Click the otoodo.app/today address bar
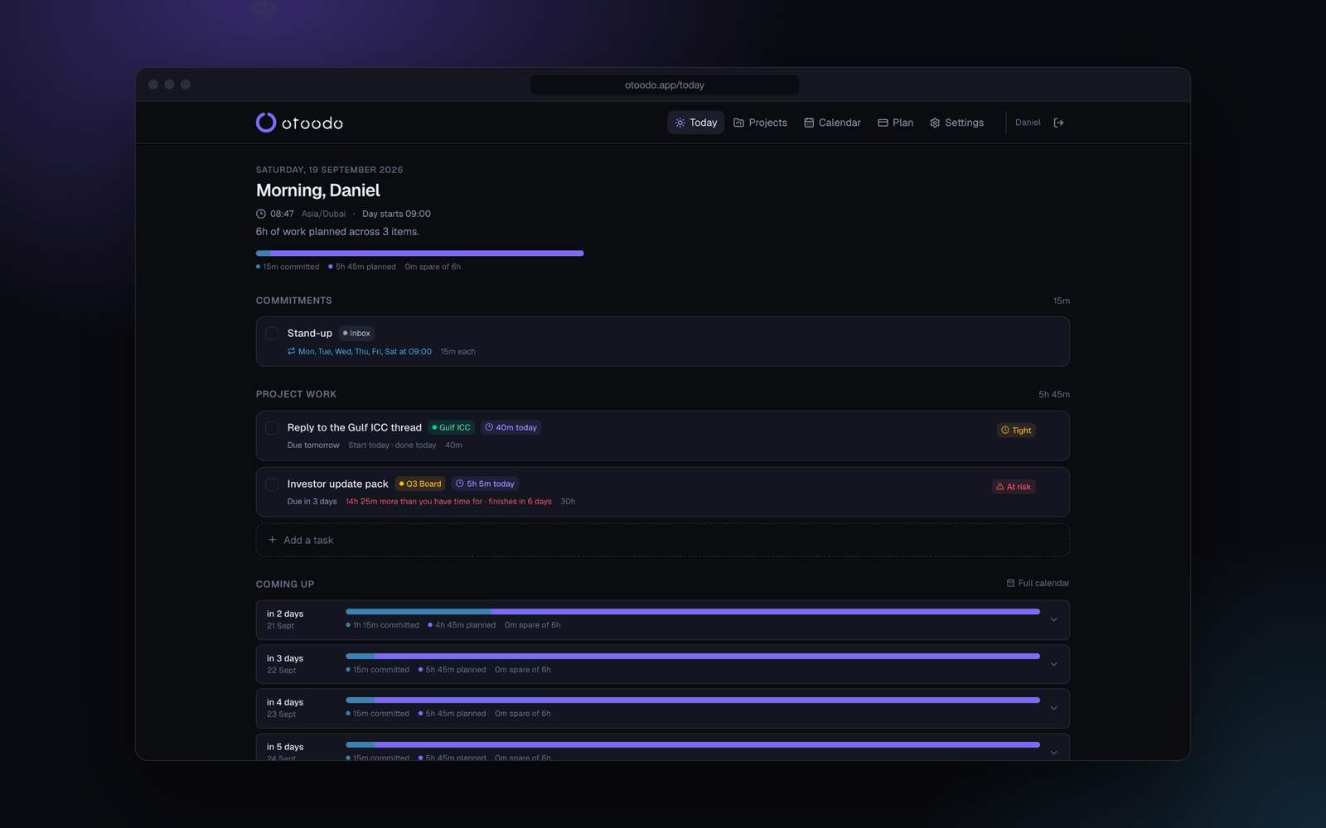The height and width of the screenshot is (828, 1326). (x=665, y=84)
